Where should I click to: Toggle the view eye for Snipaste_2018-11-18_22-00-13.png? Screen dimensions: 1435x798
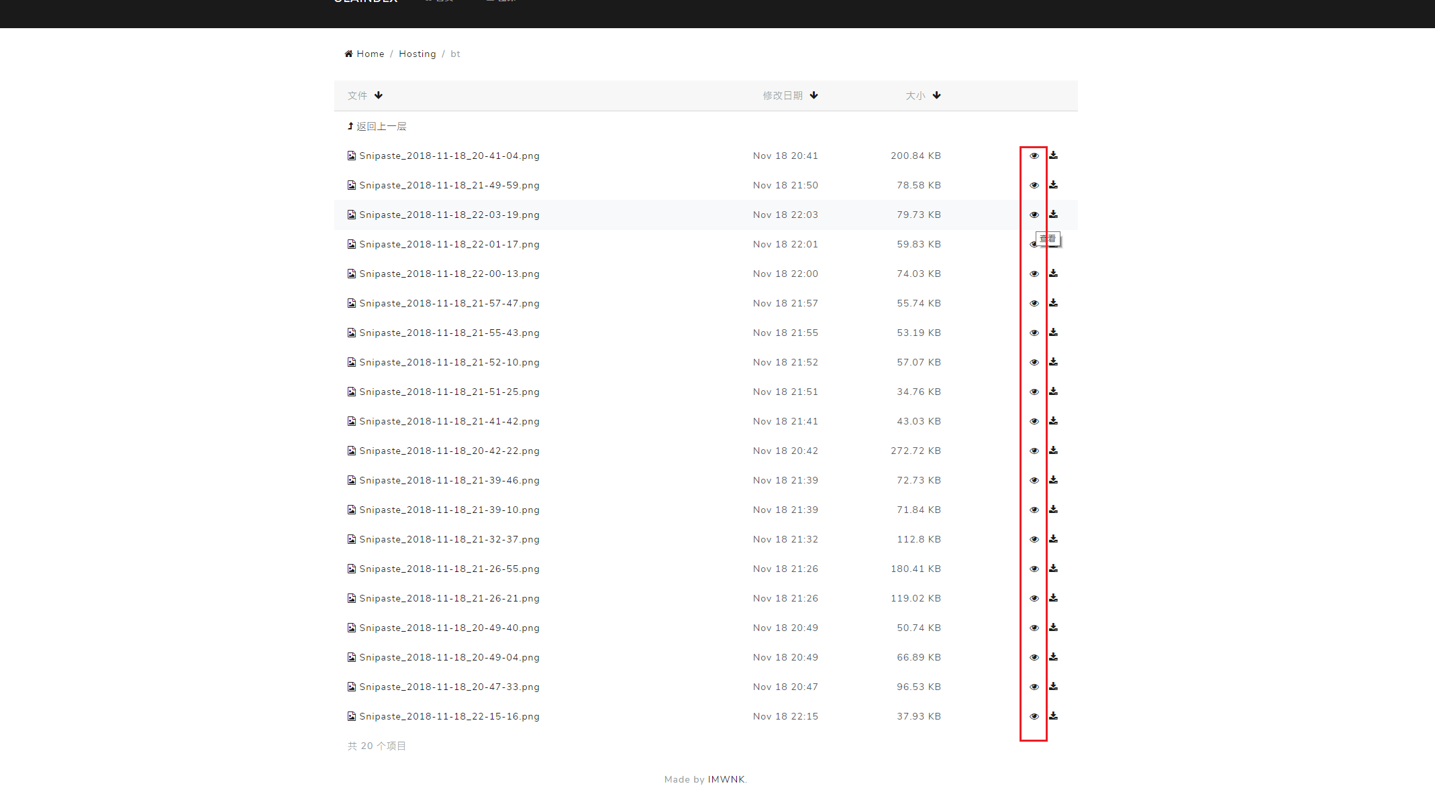(1034, 274)
